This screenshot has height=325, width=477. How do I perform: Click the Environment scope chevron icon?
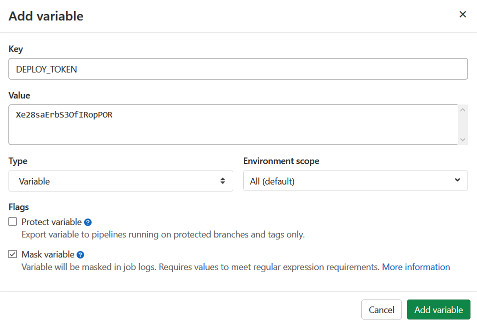point(457,180)
